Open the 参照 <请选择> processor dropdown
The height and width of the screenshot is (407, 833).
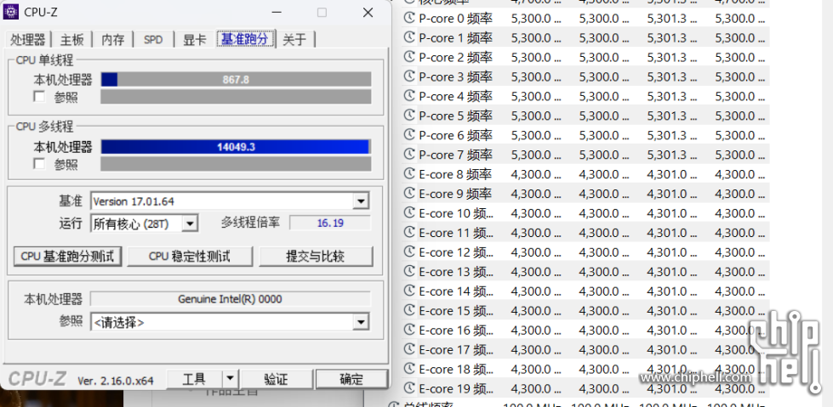tap(362, 321)
